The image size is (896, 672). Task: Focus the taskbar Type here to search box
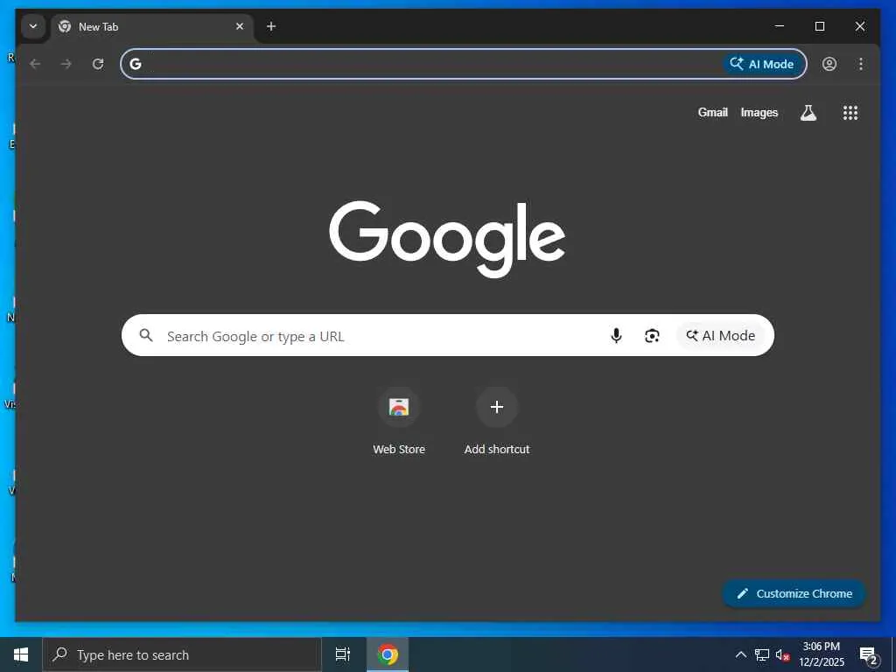coord(182,654)
